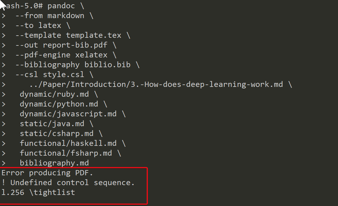This screenshot has height=206, width=338.
Task: Click static/csharp.md file argument
Action: pyautogui.click(x=57, y=134)
